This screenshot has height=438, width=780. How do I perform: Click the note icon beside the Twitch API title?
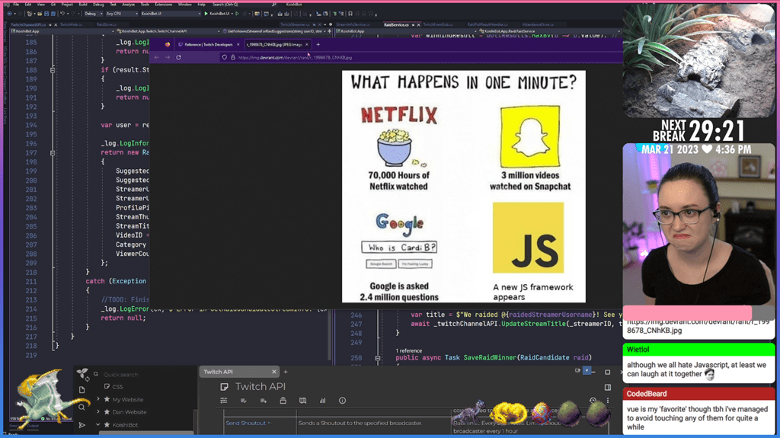[225, 387]
